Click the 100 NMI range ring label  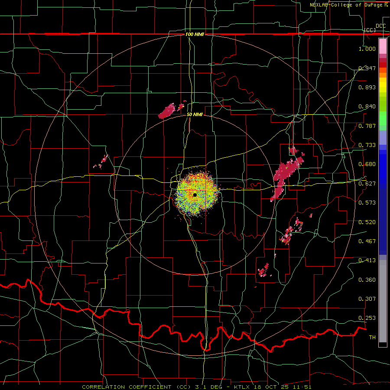[195, 34]
